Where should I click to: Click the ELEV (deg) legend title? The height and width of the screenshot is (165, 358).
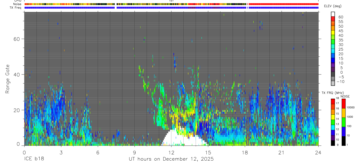[333, 6]
